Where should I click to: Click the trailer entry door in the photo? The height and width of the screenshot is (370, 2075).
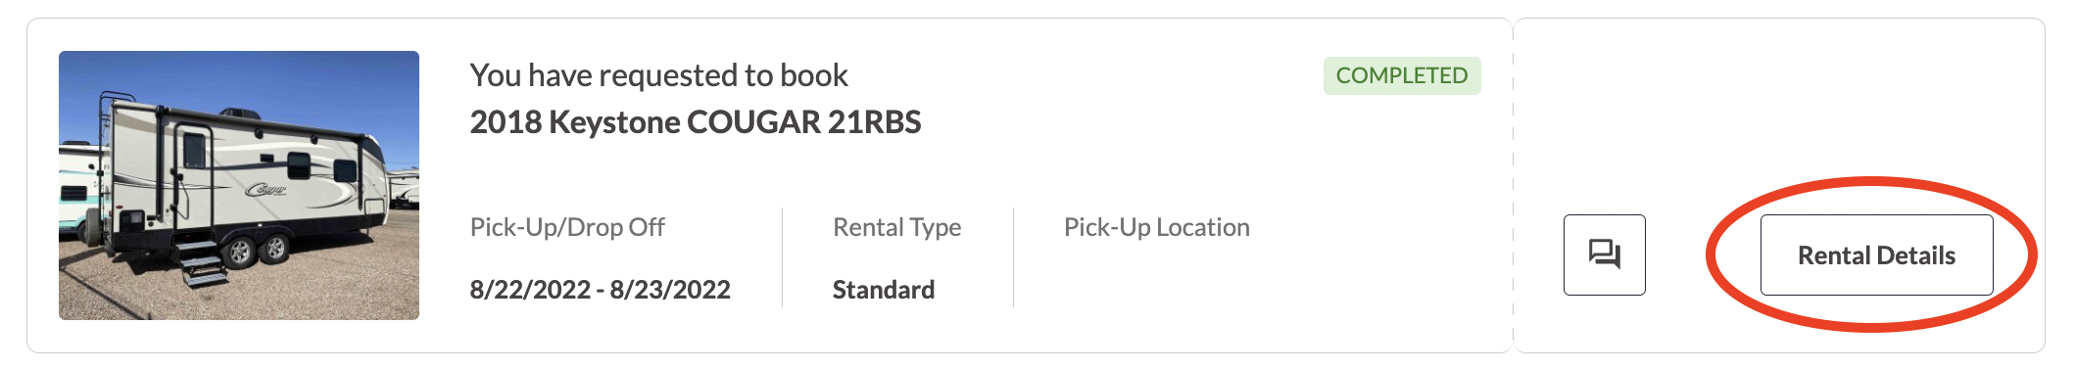coord(194,176)
